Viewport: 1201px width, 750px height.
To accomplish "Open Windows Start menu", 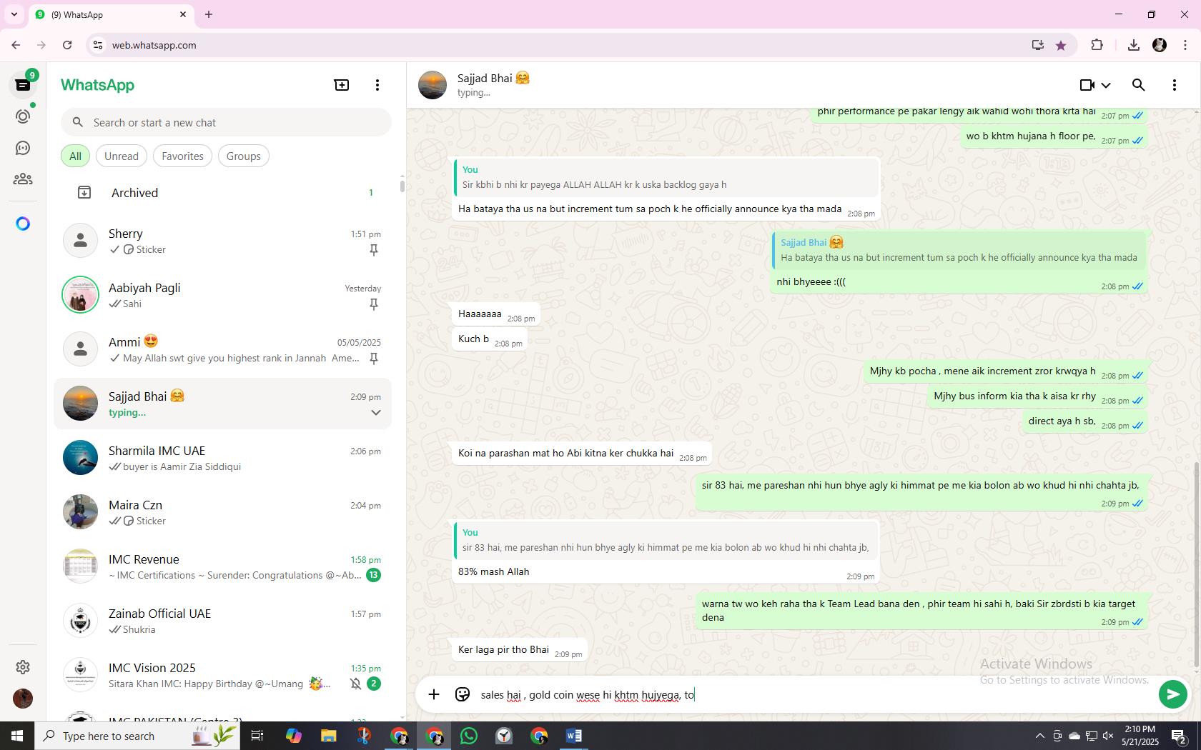I will pyautogui.click(x=17, y=736).
